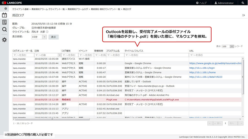Viewport: 248px width, 139px height.
Task: Open the report document icon in the sidebar
Action: [4, 22]
